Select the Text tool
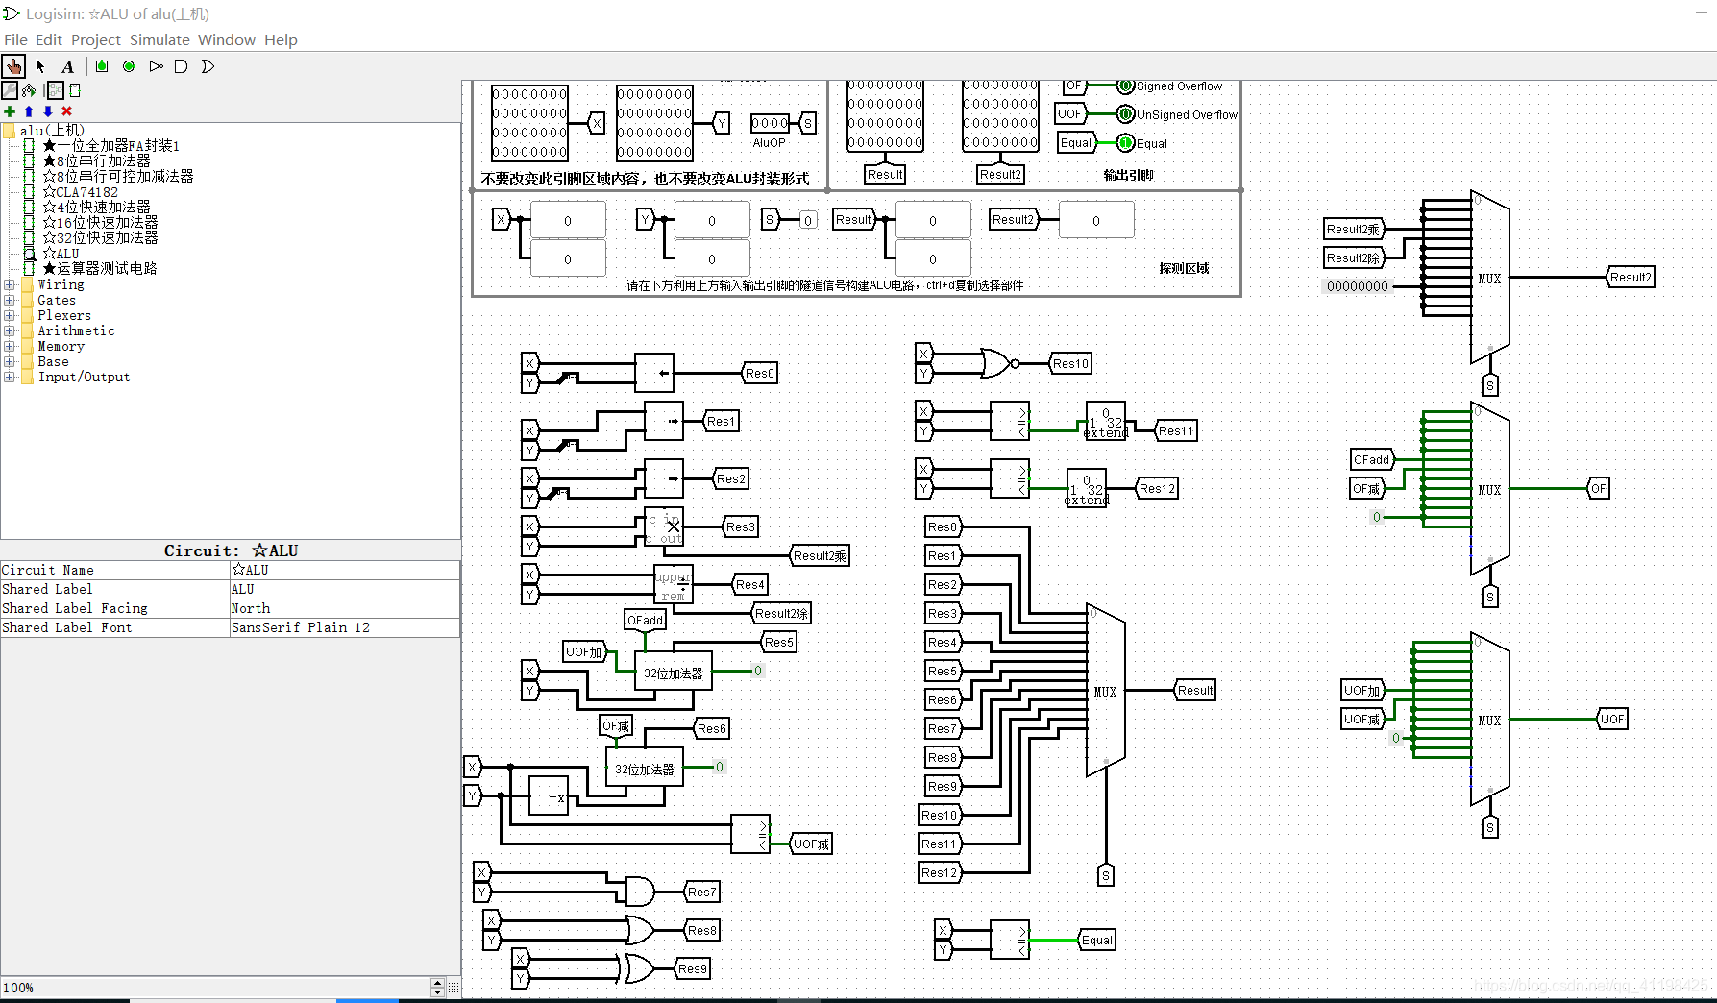Screen dimensions: 1717x1003 tap(67, 66)
